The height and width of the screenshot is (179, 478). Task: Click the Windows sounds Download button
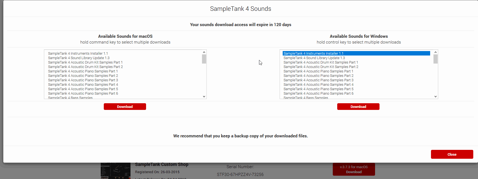[x=358, y=107]
